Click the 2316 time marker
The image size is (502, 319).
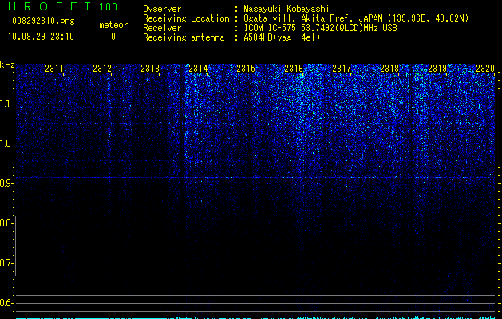[x=294, y=69]
